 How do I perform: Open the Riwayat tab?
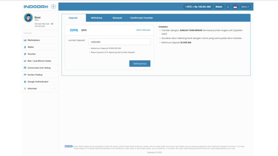[117, 18]
